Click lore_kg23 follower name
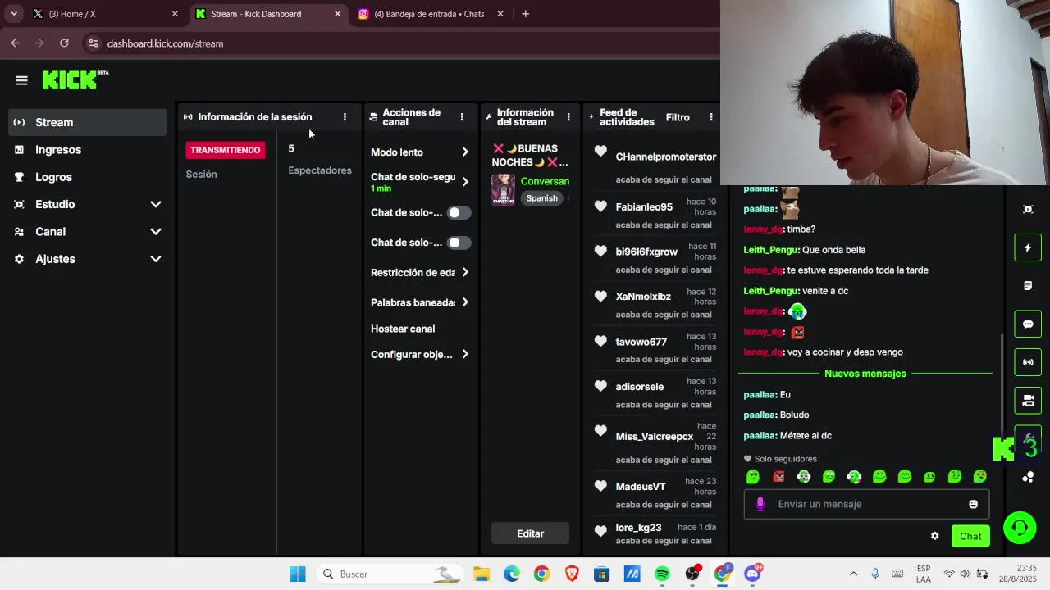Viewport: 1050px width, 590px height. pyautogui.click(x=638, y=528)
